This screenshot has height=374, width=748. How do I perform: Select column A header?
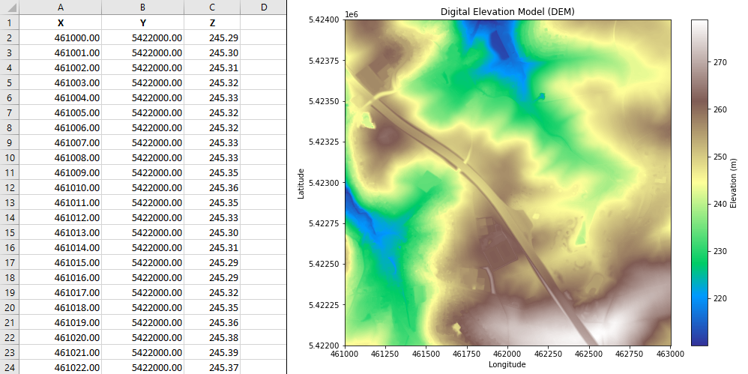click(60, 7)
